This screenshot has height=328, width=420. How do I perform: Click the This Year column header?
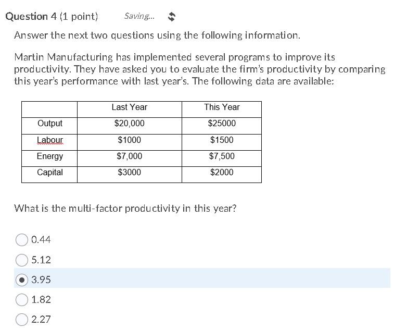[221, 107]
